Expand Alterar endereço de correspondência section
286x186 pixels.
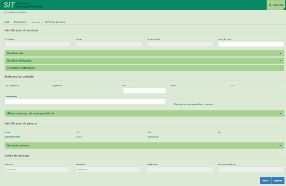click(x=144, y=113)
